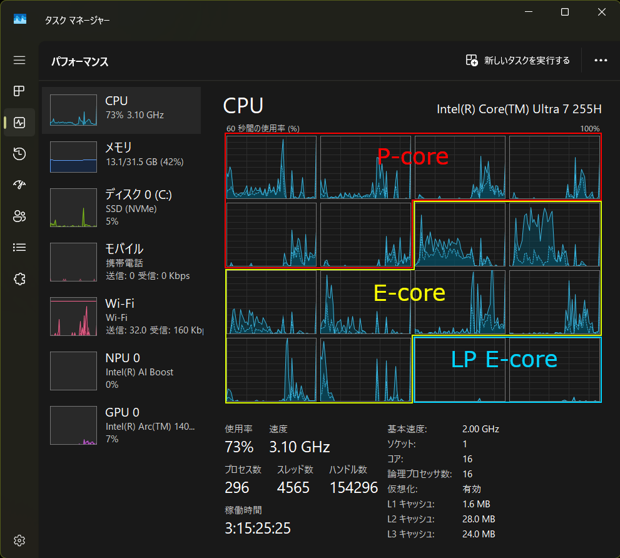620x558 pixels.
Task: Select the メモリ performance entry
Action: [x=121, y=156]
